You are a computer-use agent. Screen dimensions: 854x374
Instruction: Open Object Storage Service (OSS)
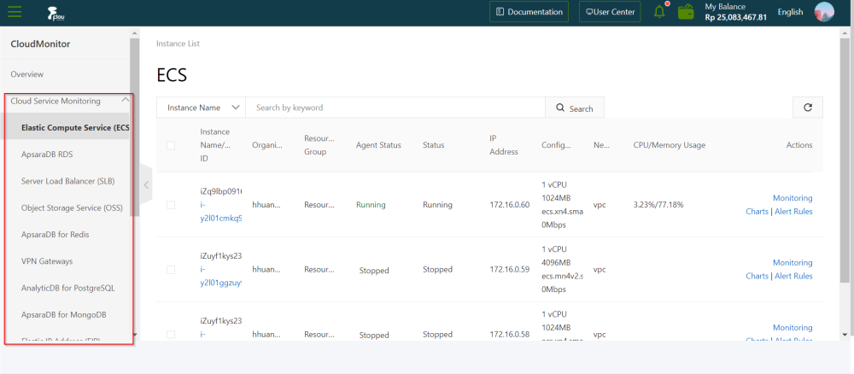click(72, 208)
